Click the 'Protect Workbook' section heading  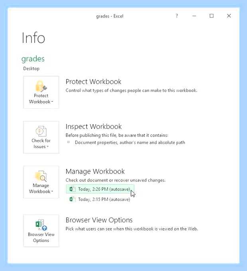pyautogui.click(x=93, y=82)
